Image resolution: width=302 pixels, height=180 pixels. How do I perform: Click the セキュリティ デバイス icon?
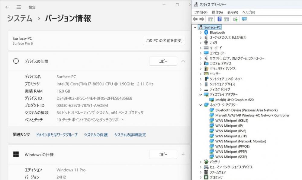206,69
